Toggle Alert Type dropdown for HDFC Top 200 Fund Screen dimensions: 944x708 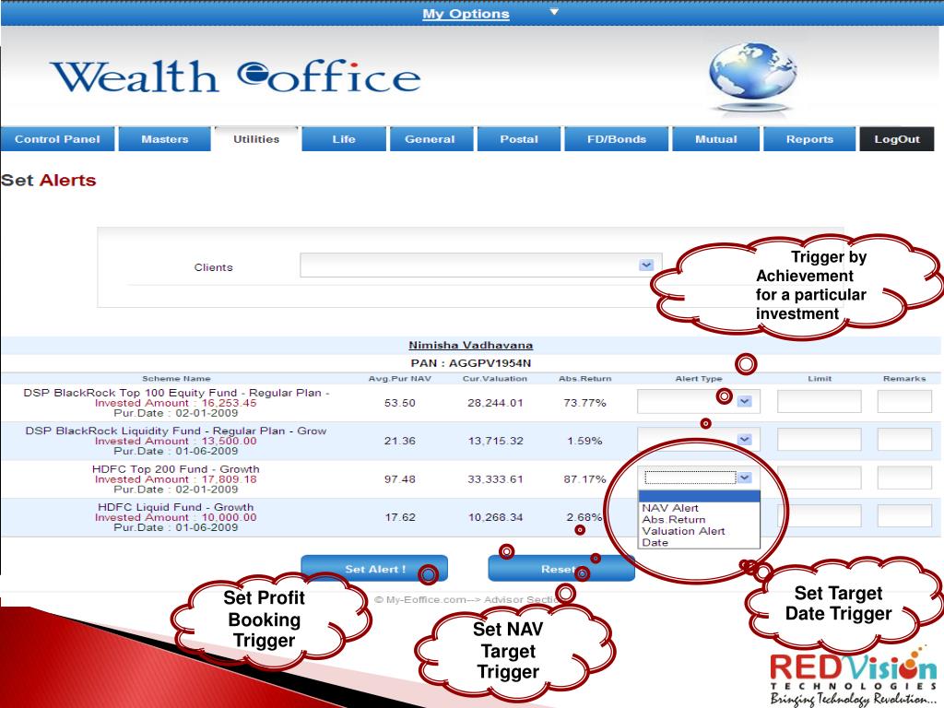[x=699, y=478]
